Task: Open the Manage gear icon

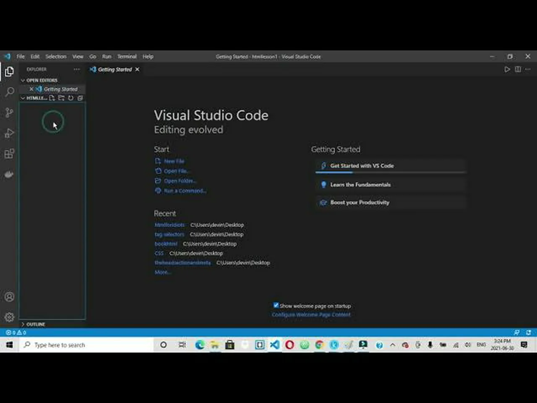Action: pyautogui.click(x=9, y=317)
